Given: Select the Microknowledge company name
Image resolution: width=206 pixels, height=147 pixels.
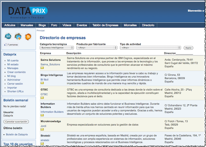Looking at the screenshot, I should [51, 121].
